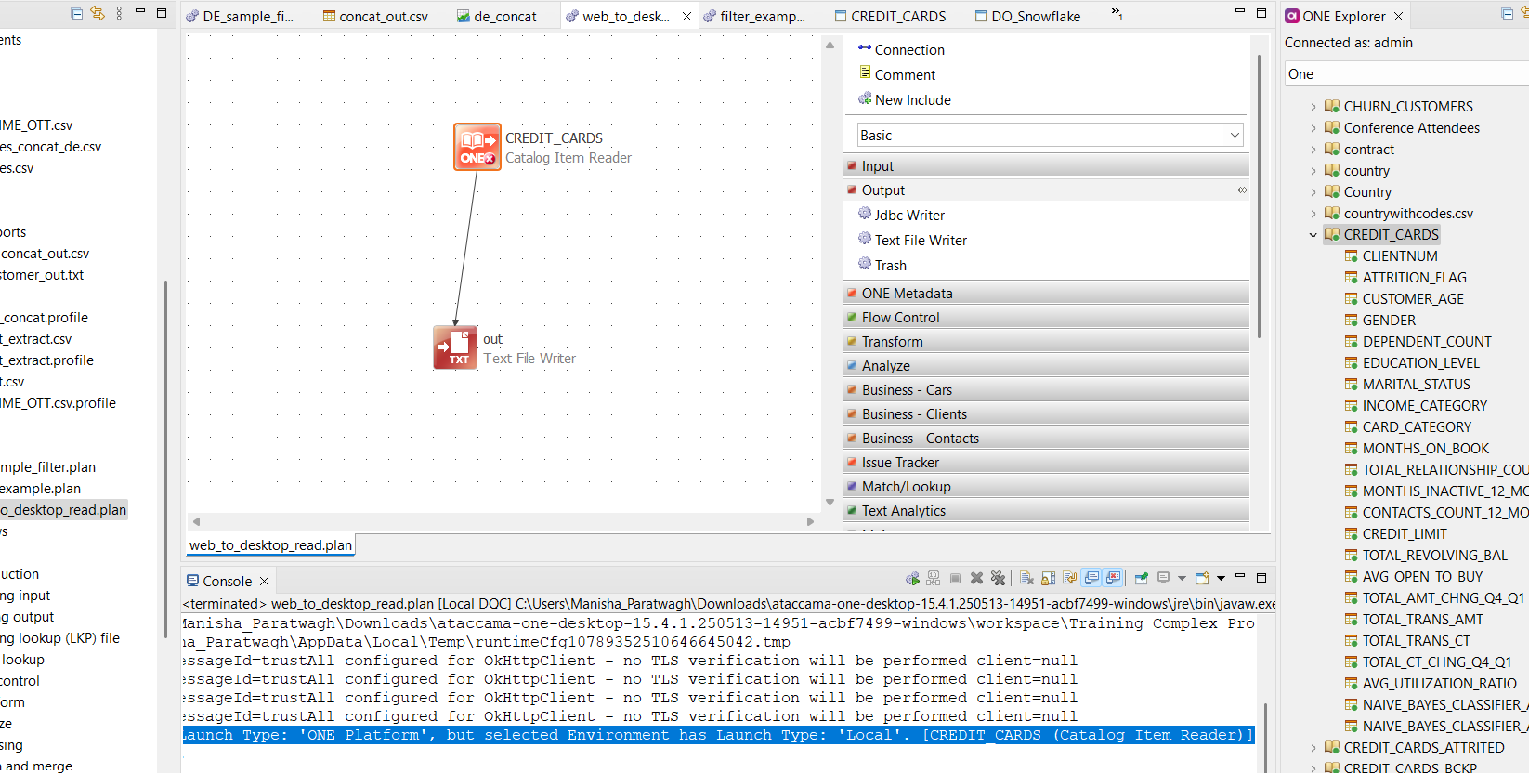Expand the Text Analytics palette group
1529x773 pixels.
(1046, 510)
